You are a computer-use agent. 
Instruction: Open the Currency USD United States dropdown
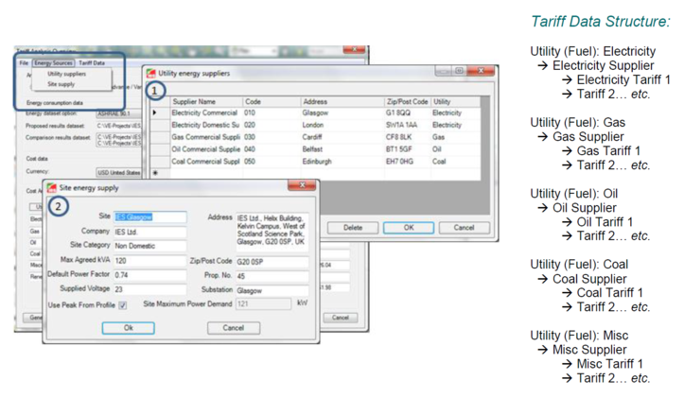(118, 173)
